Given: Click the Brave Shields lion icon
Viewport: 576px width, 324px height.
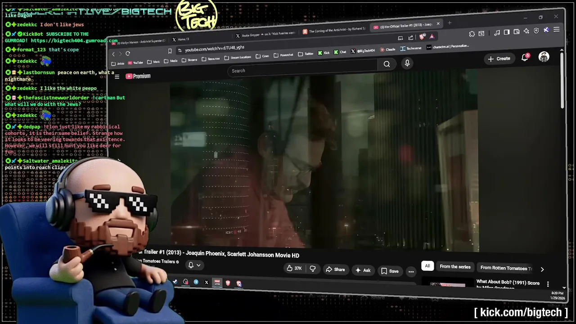Looking at the screenshot, I should click(x=422, y=36).
